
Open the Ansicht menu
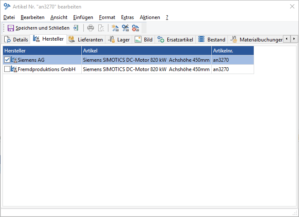pos(59,17)
